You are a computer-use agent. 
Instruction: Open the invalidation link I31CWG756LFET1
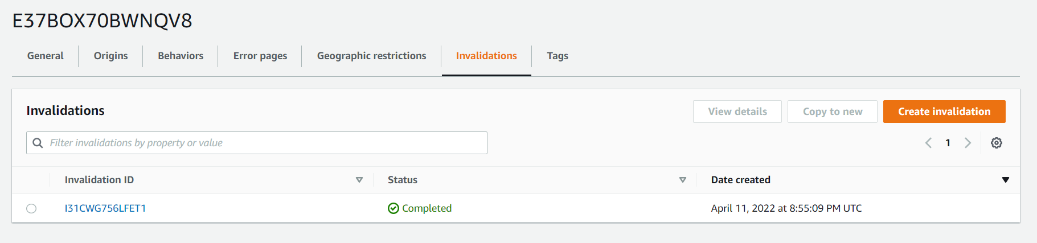[x=105, y=208]
